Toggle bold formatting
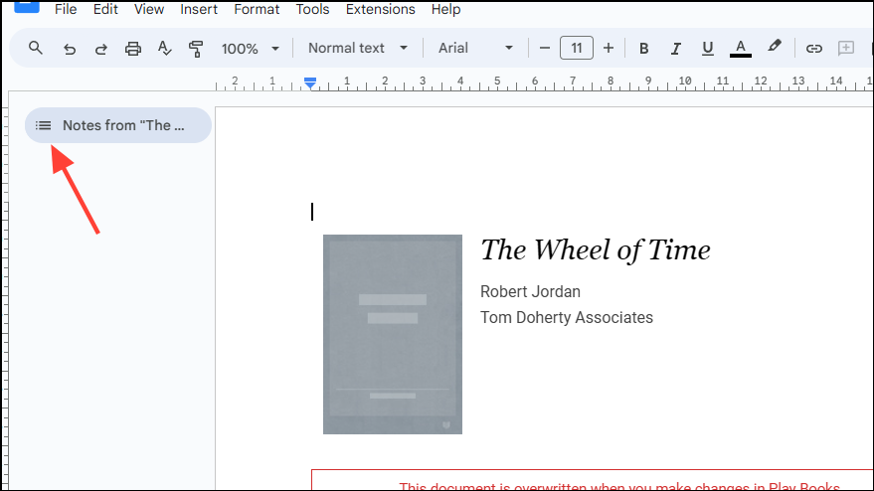This screenshot has width=874, height=491. pos(643,48)
